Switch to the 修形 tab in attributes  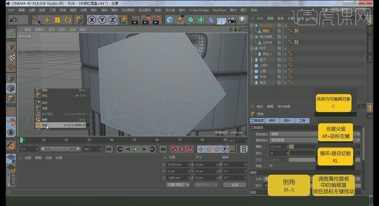pos(272,121)
